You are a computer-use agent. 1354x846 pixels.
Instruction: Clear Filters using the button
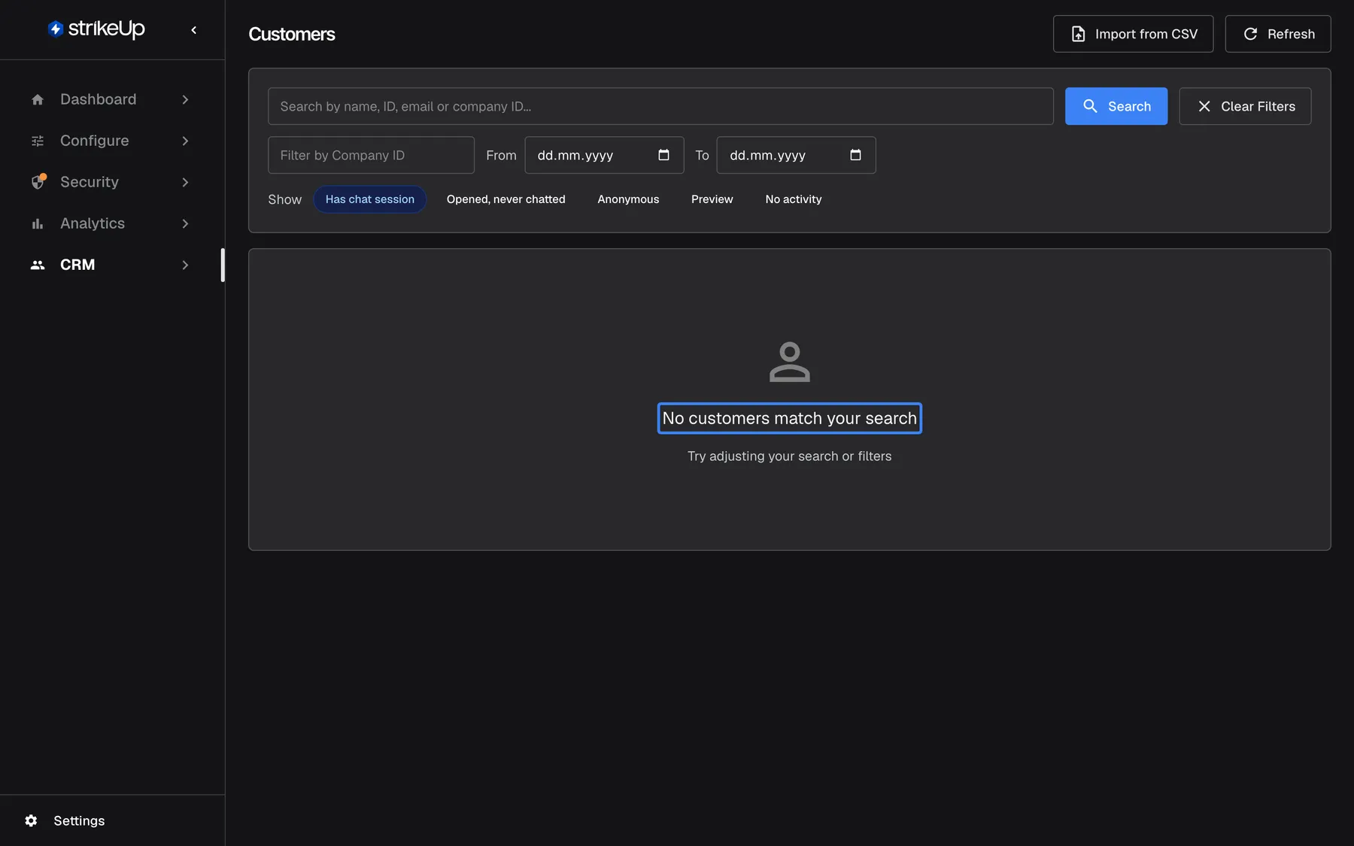click(1245, 106)
